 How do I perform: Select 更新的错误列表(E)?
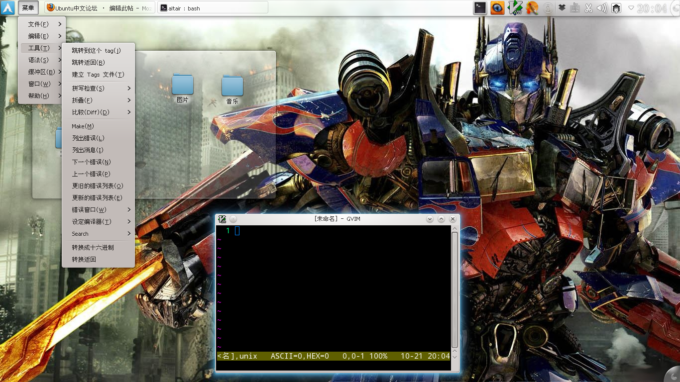pyautogui.click(x=98, y=197)
